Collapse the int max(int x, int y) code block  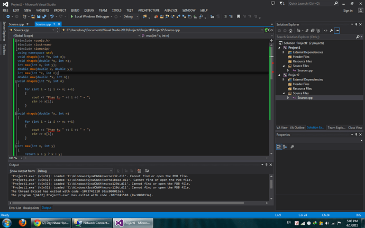click(16, 146)
